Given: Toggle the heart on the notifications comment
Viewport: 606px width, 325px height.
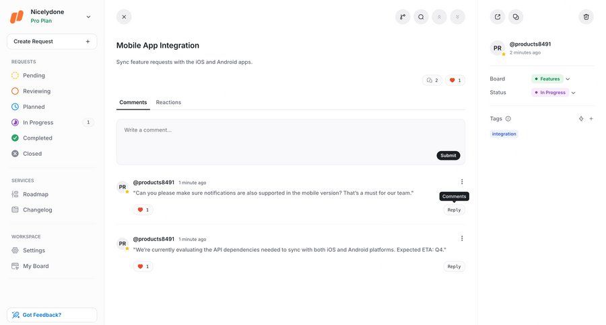Looking at the screenshot, I should pos(143,210).
